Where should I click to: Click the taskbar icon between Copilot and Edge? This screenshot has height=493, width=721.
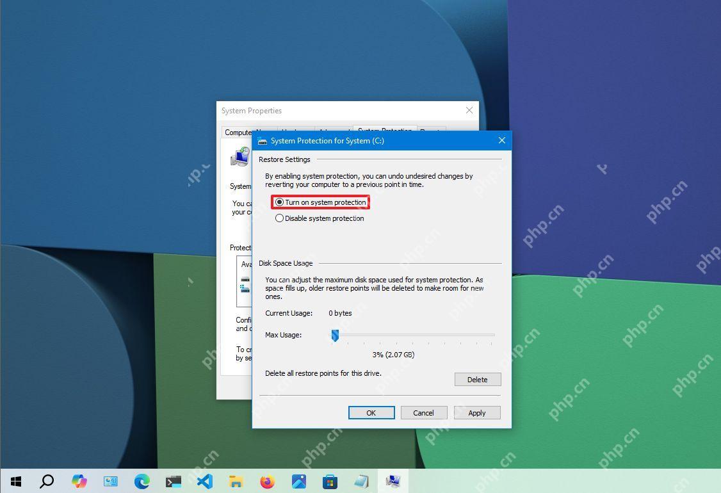pos(110,481)
